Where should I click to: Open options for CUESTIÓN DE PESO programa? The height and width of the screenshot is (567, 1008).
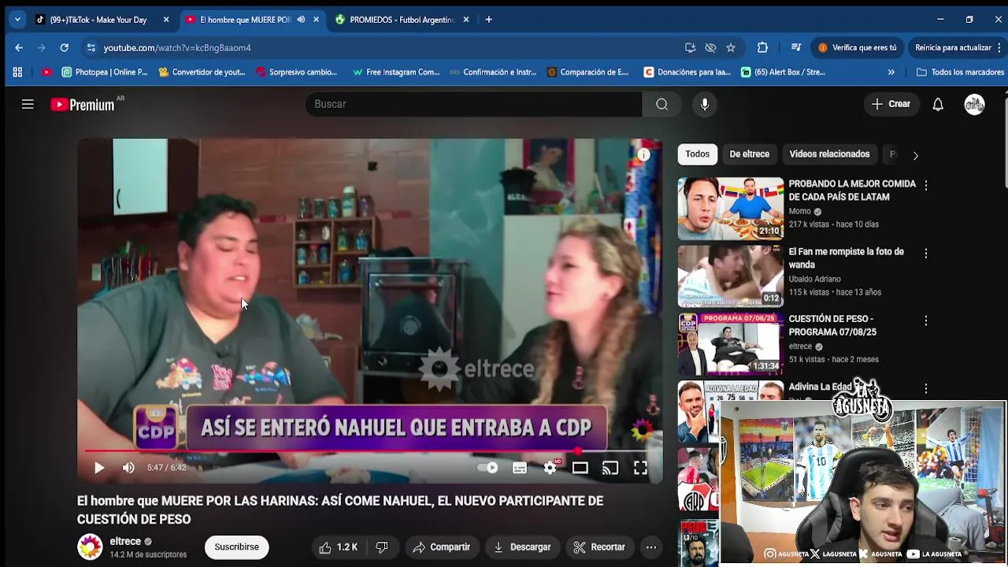pyautogui.click(x=926, y=321)
